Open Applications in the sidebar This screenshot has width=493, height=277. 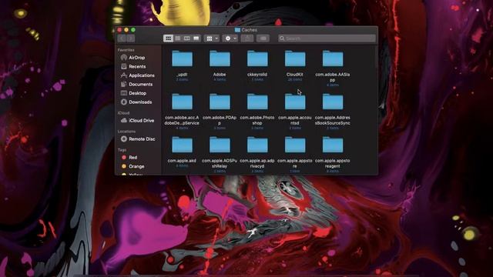[137, 75]
